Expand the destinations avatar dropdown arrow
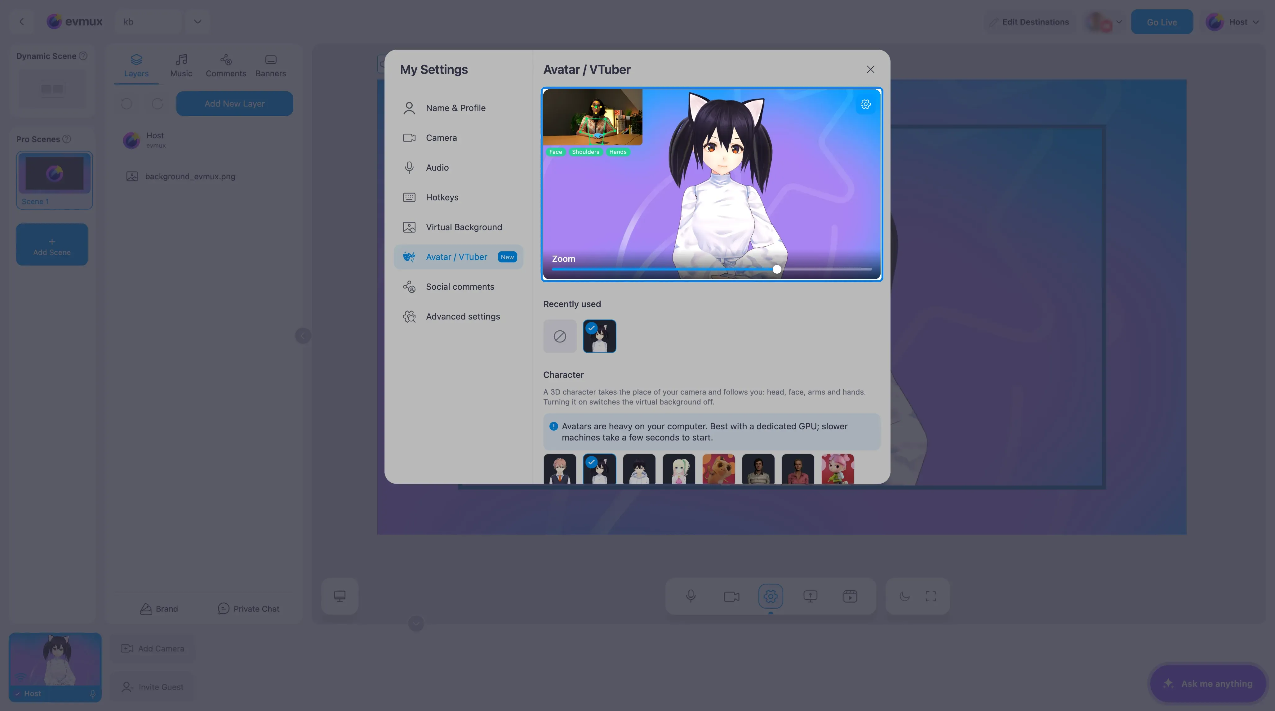 coord(1119,22)
